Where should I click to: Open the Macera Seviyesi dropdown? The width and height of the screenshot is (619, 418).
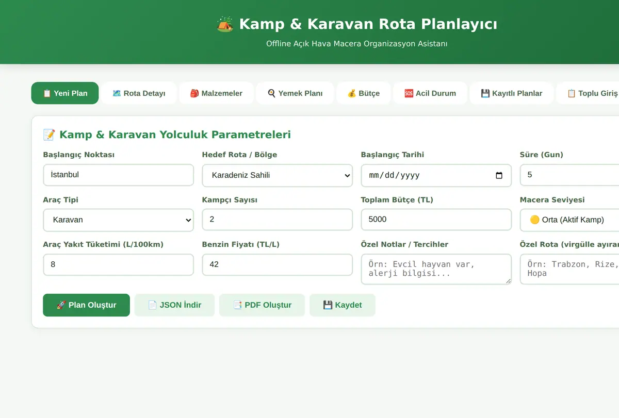[x=569, y=220]
